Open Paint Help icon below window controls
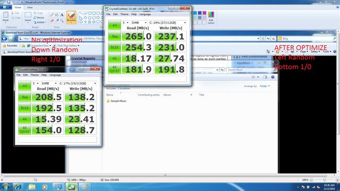The height and width of the screenshot is (191, 340). [x=337, y=7]
